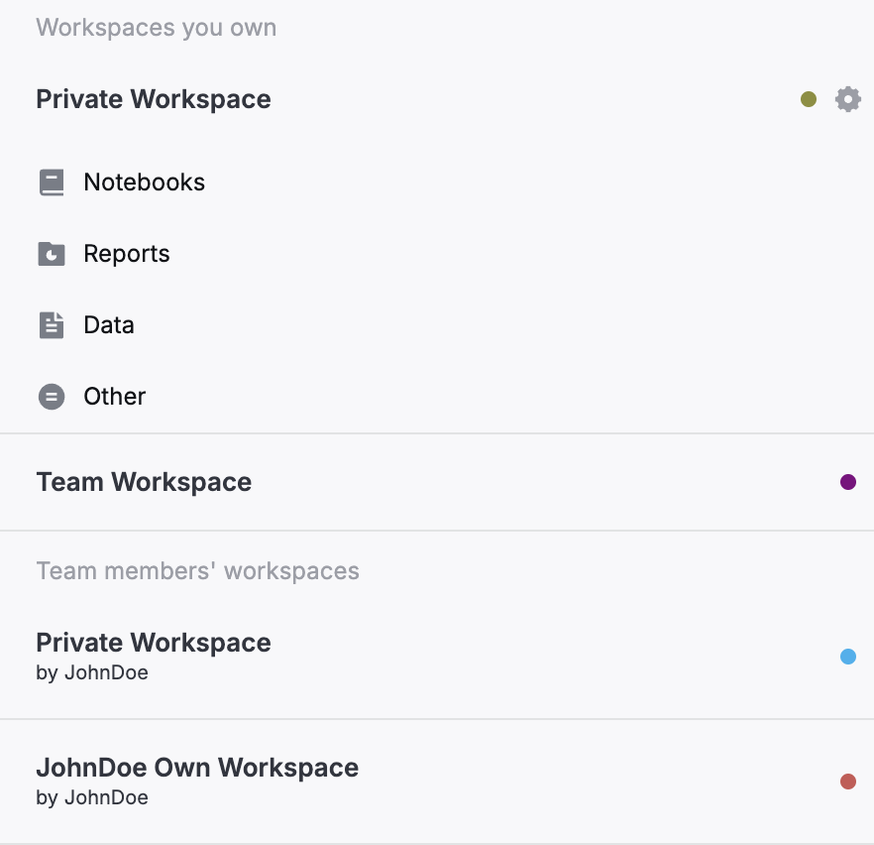Screen dimensions: 874x845
Task: Click the Notebooks icon in Private Workspace
Action: coord(51,181)
